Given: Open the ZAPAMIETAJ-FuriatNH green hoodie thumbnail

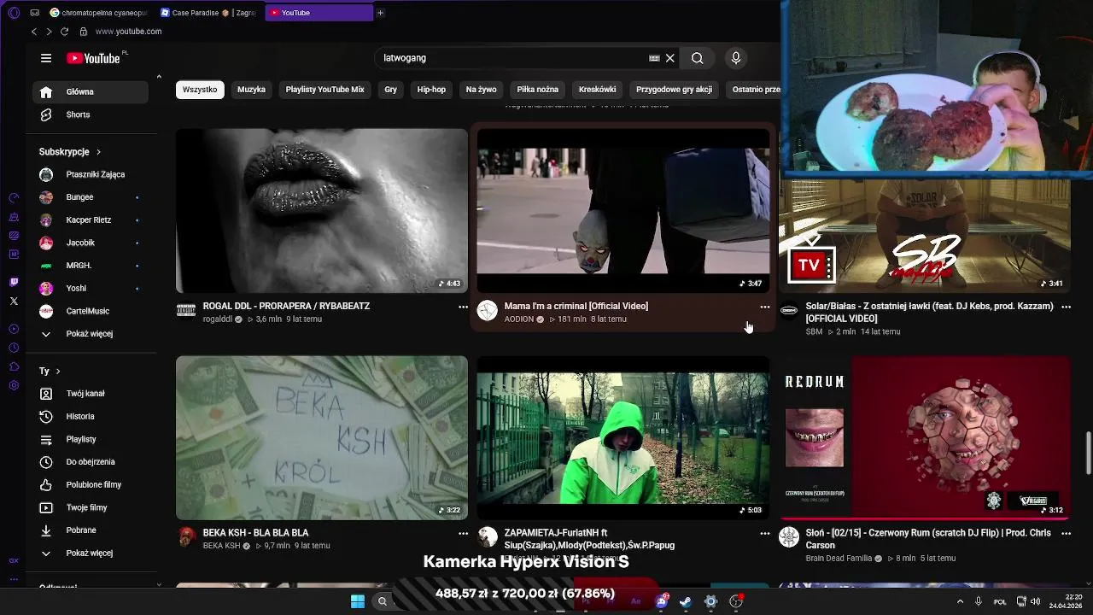Looking at the screenshot, I should click(622, 438).
